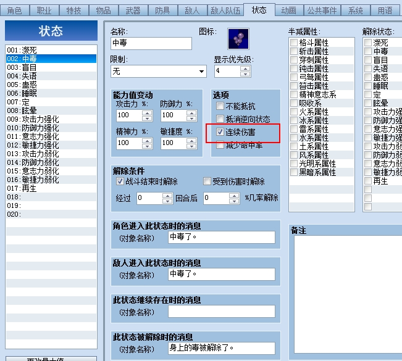Increase %几率解除 value
Screen dimensions: 402x361
234,196
